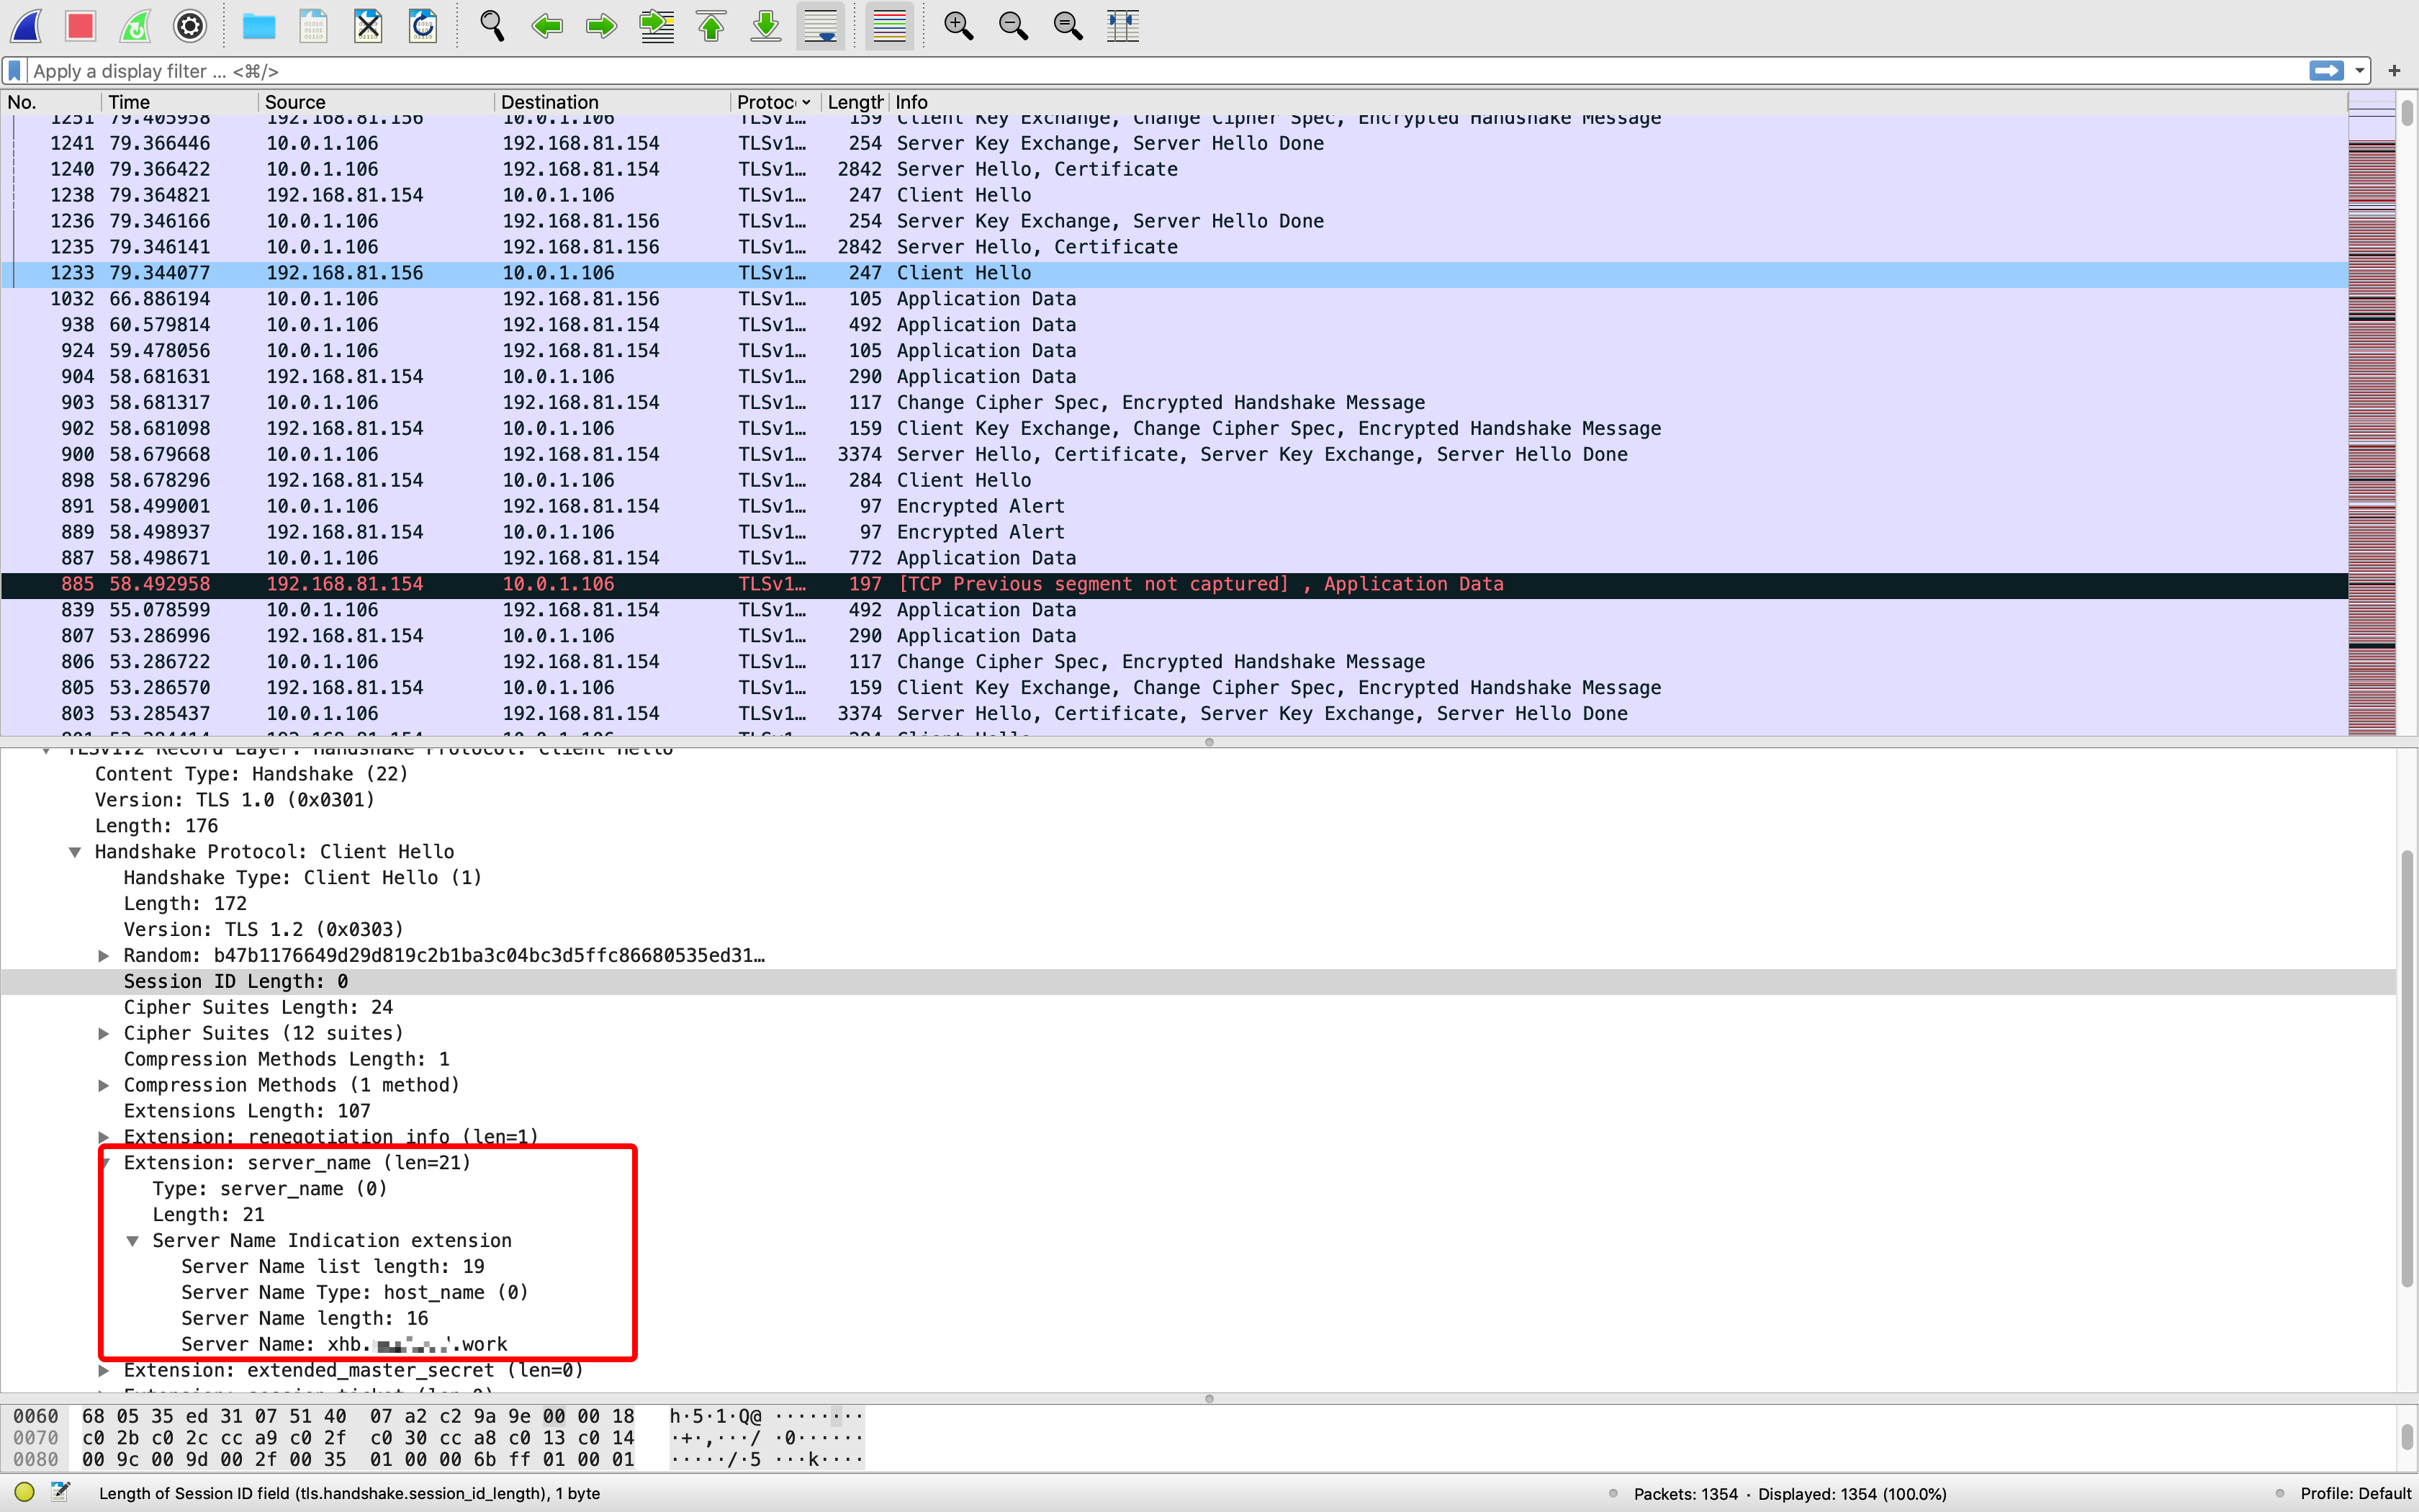Expand the Random field triangle
Screen dimensions: 2419x1512
pyautogui.click(x=104, y=956)
